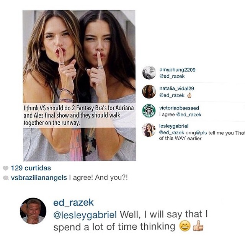Click the @lesleygabriel mention in the reply
The height and width of the screenshot is (245, 245).
click(85, 215)
